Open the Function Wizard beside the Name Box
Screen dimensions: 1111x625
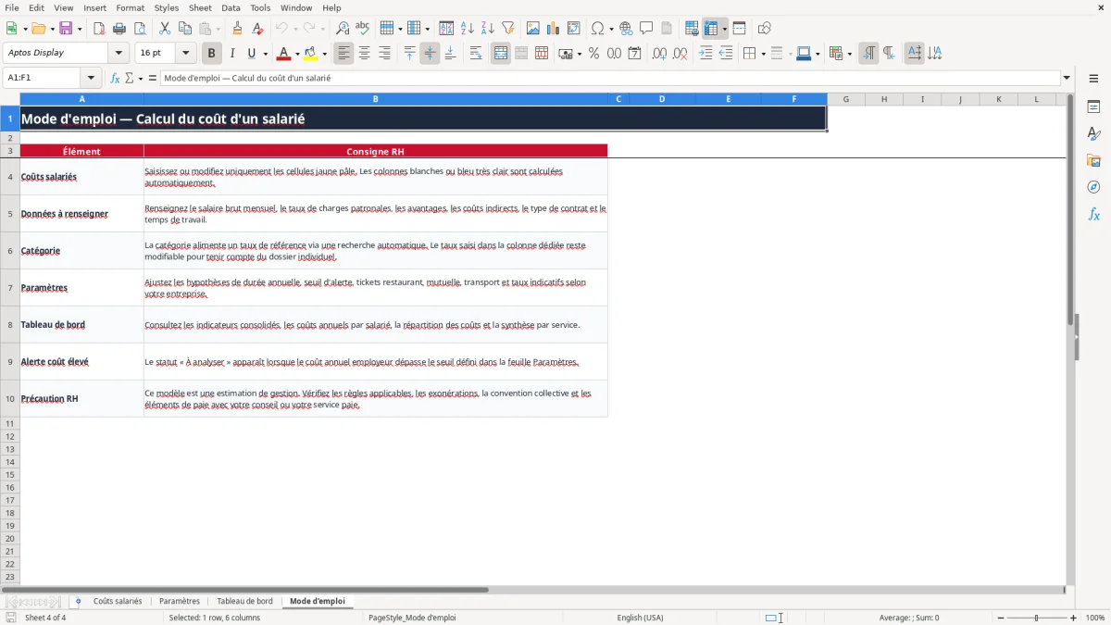pyautogui.click(x=115, y=78)
